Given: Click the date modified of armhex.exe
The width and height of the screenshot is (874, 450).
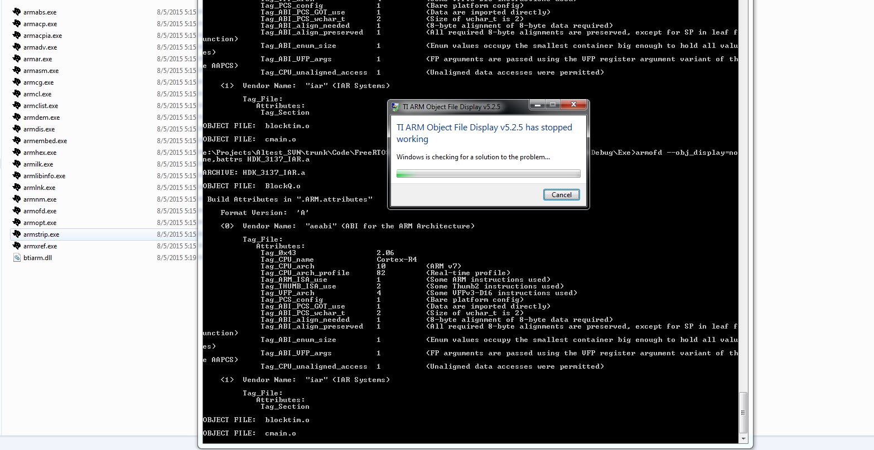Looking at the screenshot, I should (x=176, y=153).
